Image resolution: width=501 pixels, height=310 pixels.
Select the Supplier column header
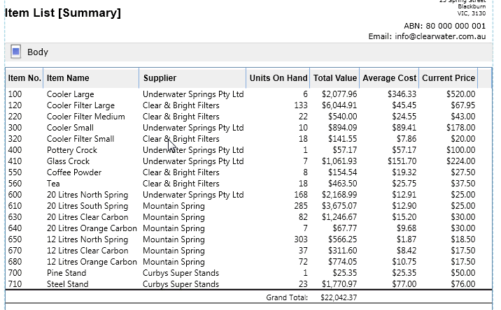[x=192, y=78]
